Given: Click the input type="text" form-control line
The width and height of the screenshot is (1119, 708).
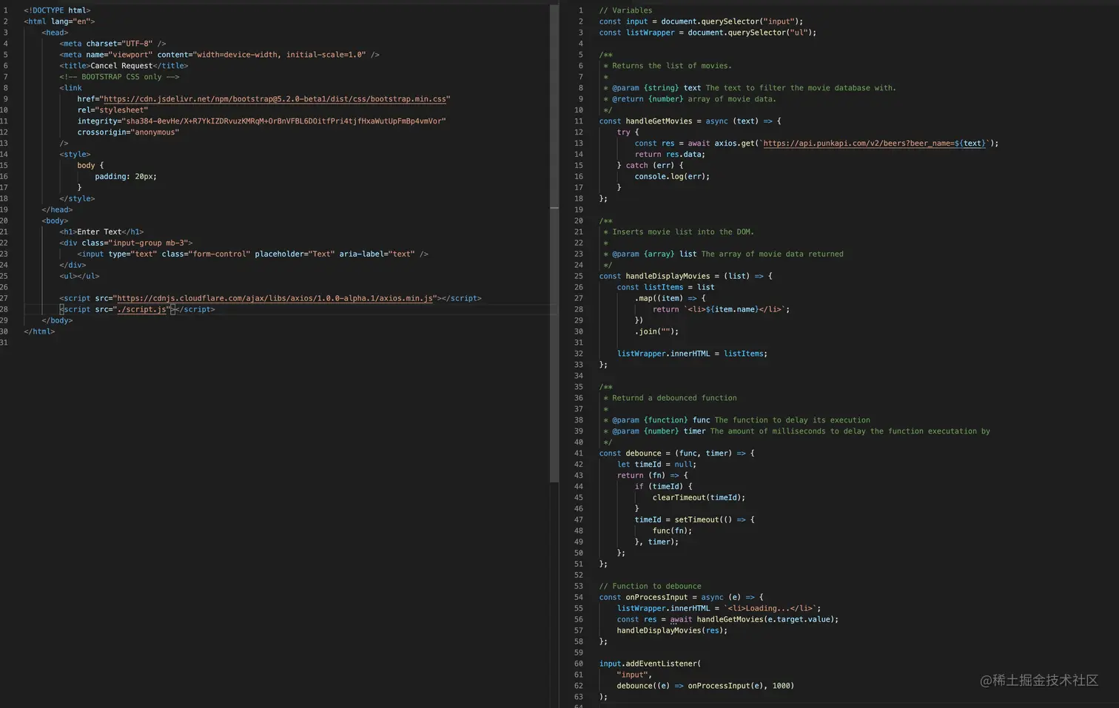Looking at the screenshot, I should [252, 254].
